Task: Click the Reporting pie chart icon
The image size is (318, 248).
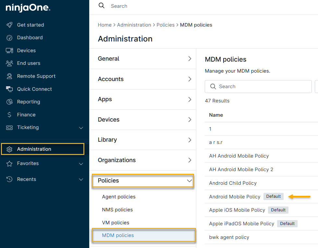Action: pos(9,102)
